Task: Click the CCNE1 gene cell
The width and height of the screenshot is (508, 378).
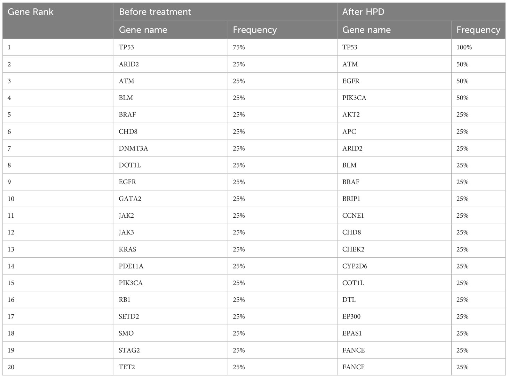Action: pyautogui.click(x=394, y=216)
